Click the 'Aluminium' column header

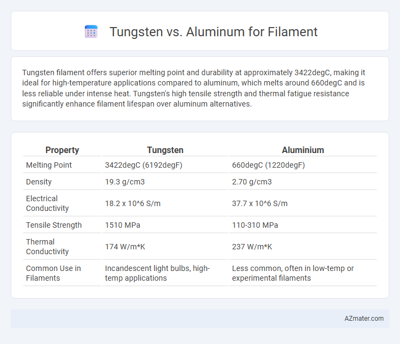303,150
